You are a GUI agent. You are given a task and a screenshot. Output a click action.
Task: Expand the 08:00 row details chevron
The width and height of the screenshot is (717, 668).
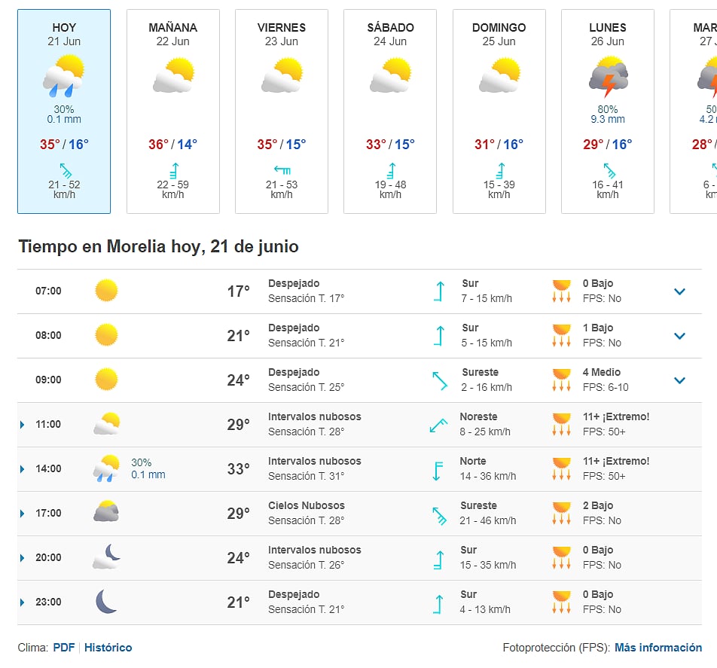point(679,336)
